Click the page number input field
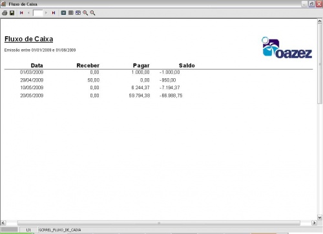Screen dimensions: 323x234 [x=38, y=13]
